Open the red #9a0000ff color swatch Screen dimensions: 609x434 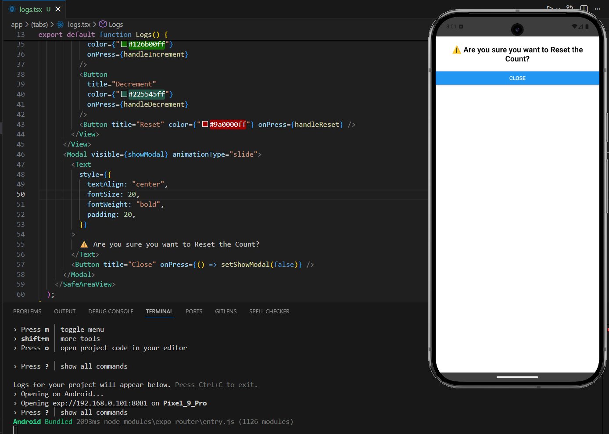click(x=205, y=125)
